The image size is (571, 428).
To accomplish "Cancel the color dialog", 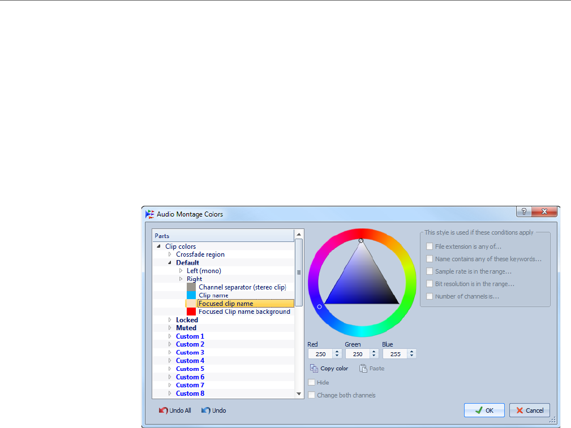I will point(530,410).
